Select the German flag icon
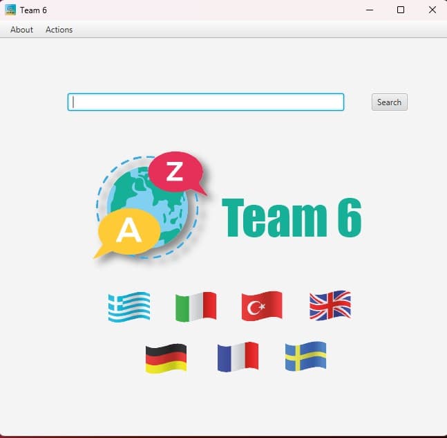Image resolution: width=447 pixels, height=438 pixels. (166, 358)
